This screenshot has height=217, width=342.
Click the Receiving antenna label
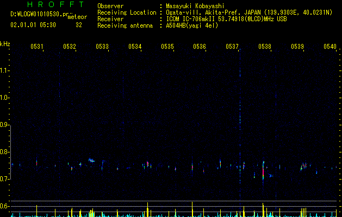click(x=125, y=25)
